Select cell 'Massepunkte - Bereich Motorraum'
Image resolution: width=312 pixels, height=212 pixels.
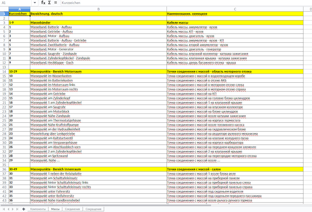(x=98, y=71)
